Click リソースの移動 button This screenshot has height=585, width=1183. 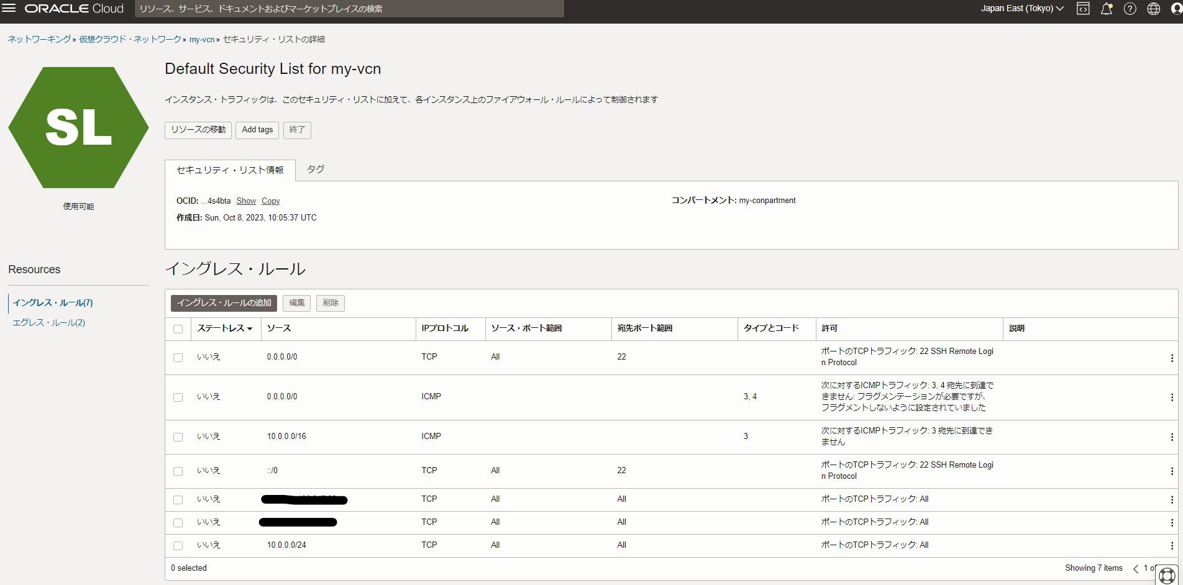(x=198, y=130)
